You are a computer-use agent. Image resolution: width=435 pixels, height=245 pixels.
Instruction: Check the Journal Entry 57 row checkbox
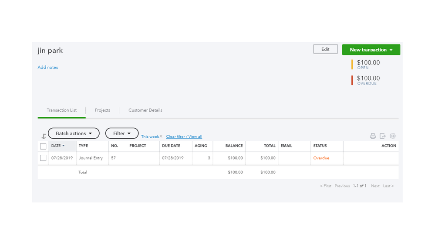(x=43, y=158)
